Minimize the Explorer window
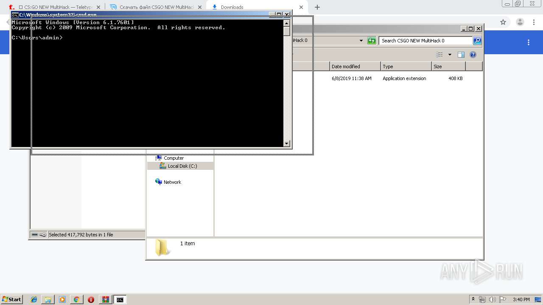The image size is (543, 305). coord(464,29)
